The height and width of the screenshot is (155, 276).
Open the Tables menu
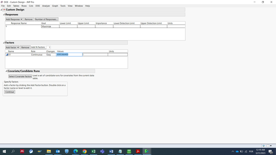tap(16, 6)
